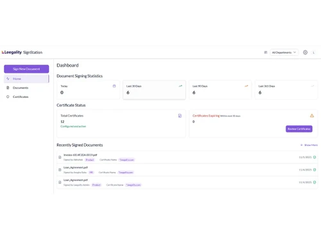The height and width of the screenshot is (240, 321).
Task: Click the calendar icon on the Today card
Action: pos(114,86)
